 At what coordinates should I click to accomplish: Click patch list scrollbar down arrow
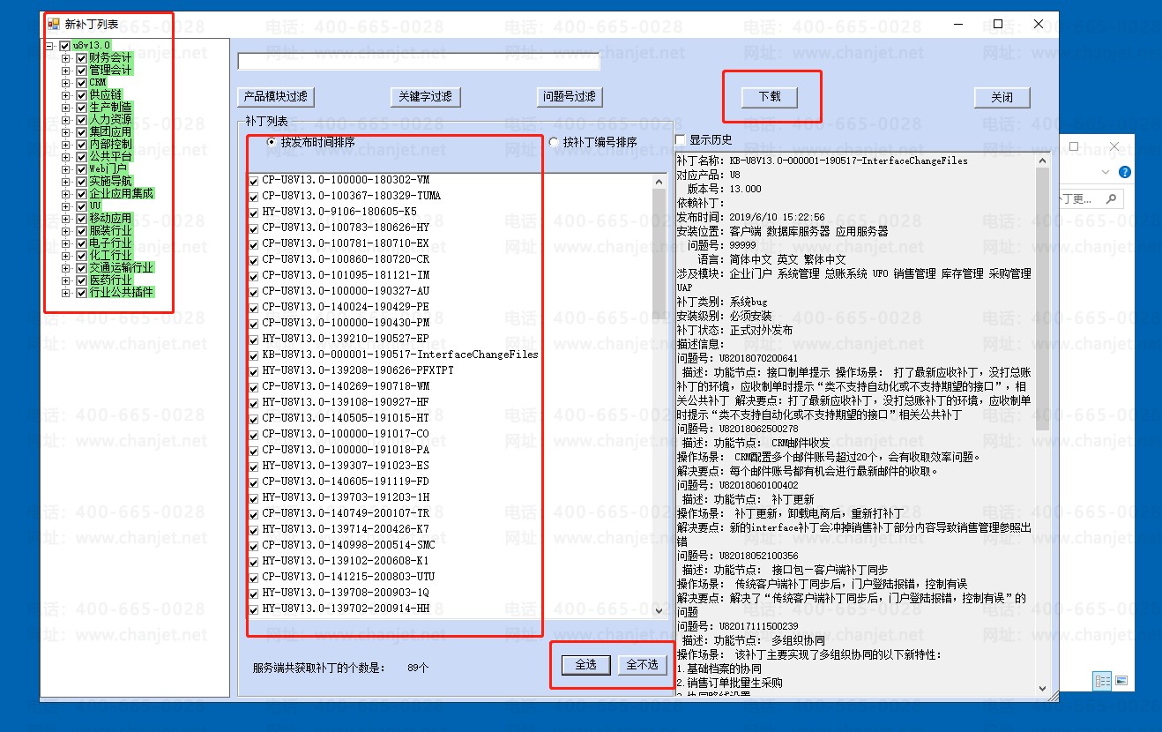[x=659, y=610]
